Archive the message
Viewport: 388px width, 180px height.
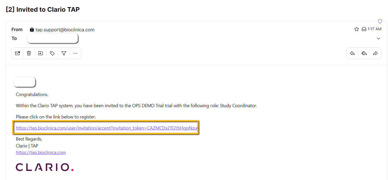(364, 29)
